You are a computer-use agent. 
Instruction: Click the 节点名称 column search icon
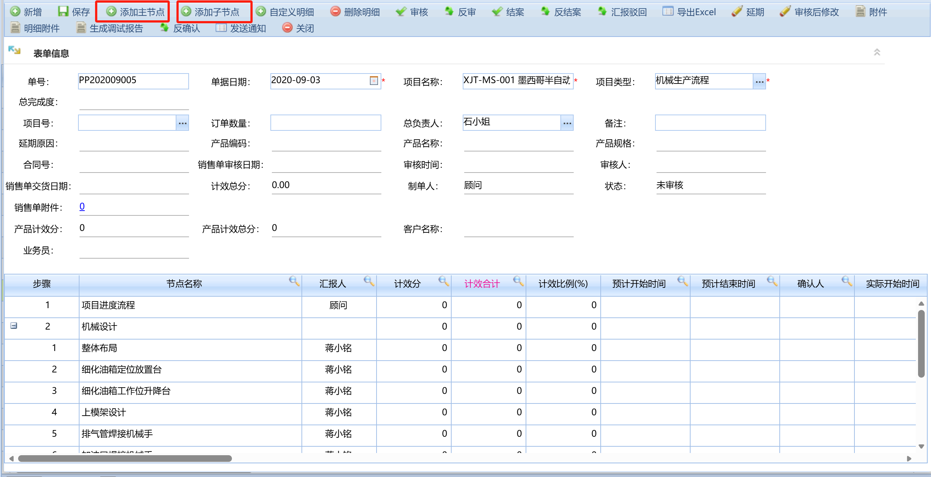point(294,281)
